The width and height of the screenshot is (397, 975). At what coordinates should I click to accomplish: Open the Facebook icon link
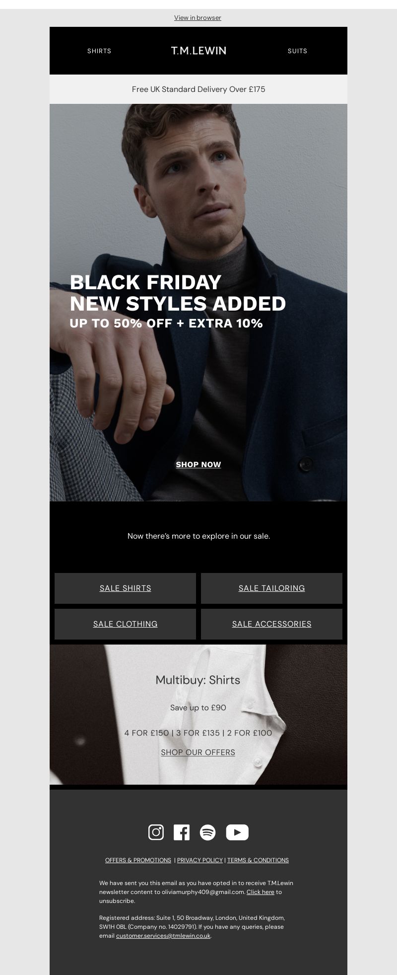(182, 832)
